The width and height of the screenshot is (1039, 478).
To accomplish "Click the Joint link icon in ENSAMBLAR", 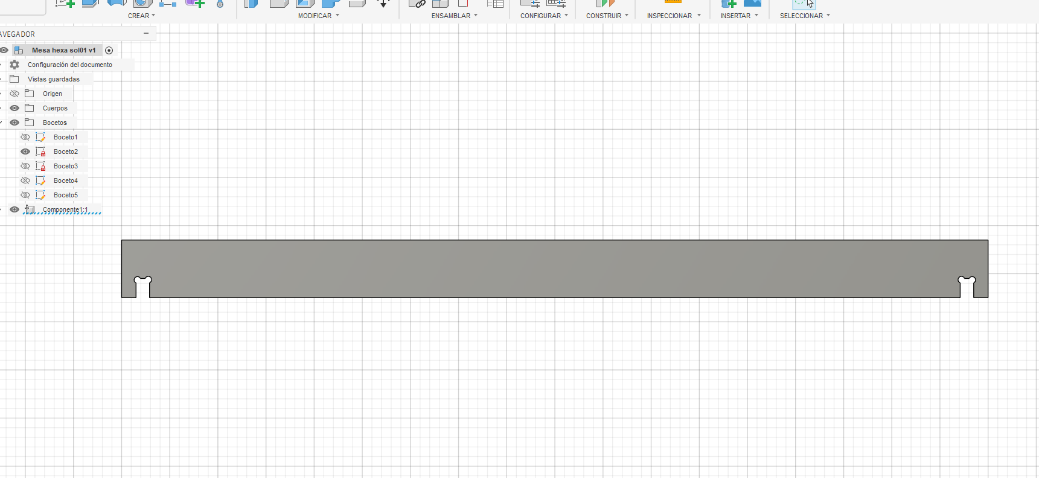I will point(417,3).
